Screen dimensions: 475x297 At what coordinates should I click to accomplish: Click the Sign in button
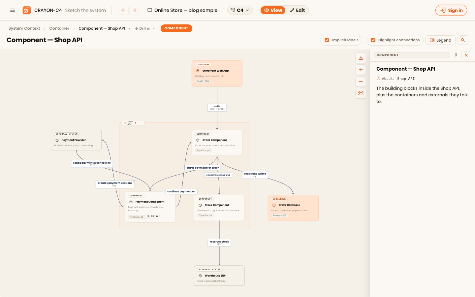(451, 10)
